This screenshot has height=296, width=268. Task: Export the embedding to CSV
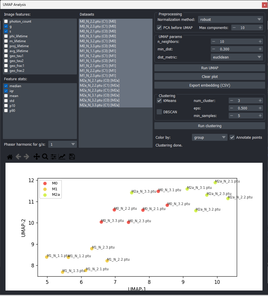[210, 85]
